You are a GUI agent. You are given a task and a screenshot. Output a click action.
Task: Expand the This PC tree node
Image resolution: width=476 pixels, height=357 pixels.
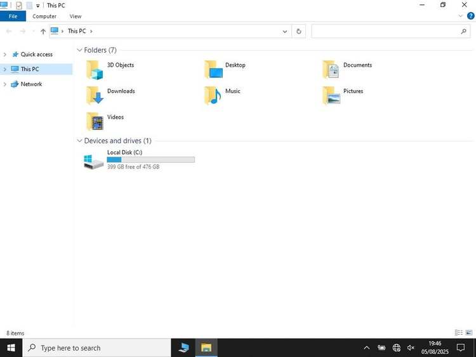tap(4, 70)
